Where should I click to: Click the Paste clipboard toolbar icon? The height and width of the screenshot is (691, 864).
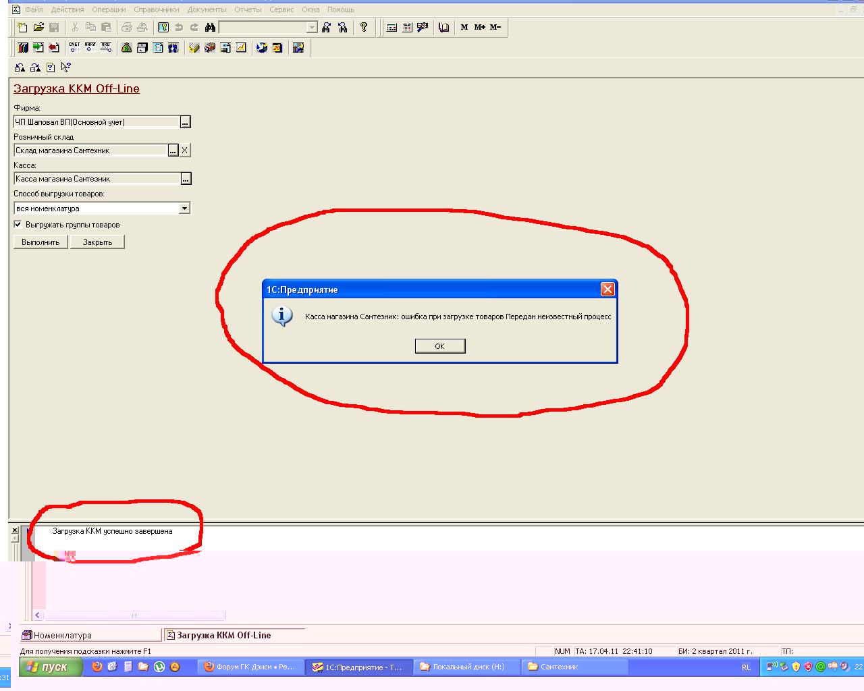click(x=106, y=28)
